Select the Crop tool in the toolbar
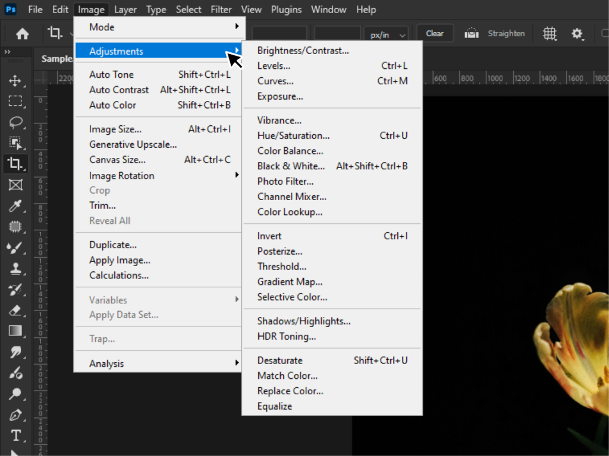 pyautogui.click(x=16, y=164)
